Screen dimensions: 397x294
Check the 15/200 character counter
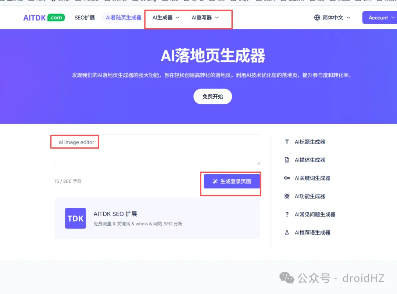pos(68,181)
